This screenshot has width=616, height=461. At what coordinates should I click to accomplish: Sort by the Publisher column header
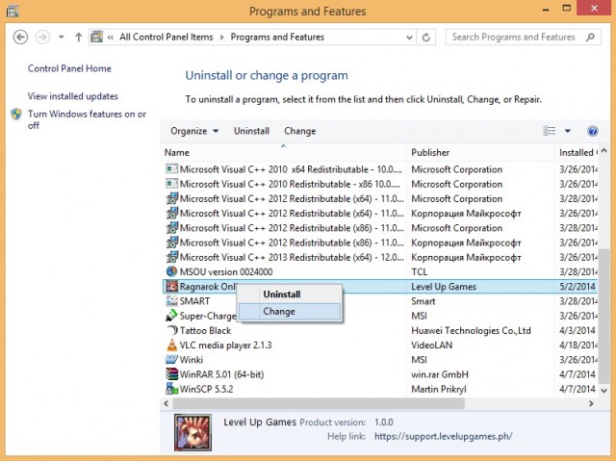coord(480,152)
